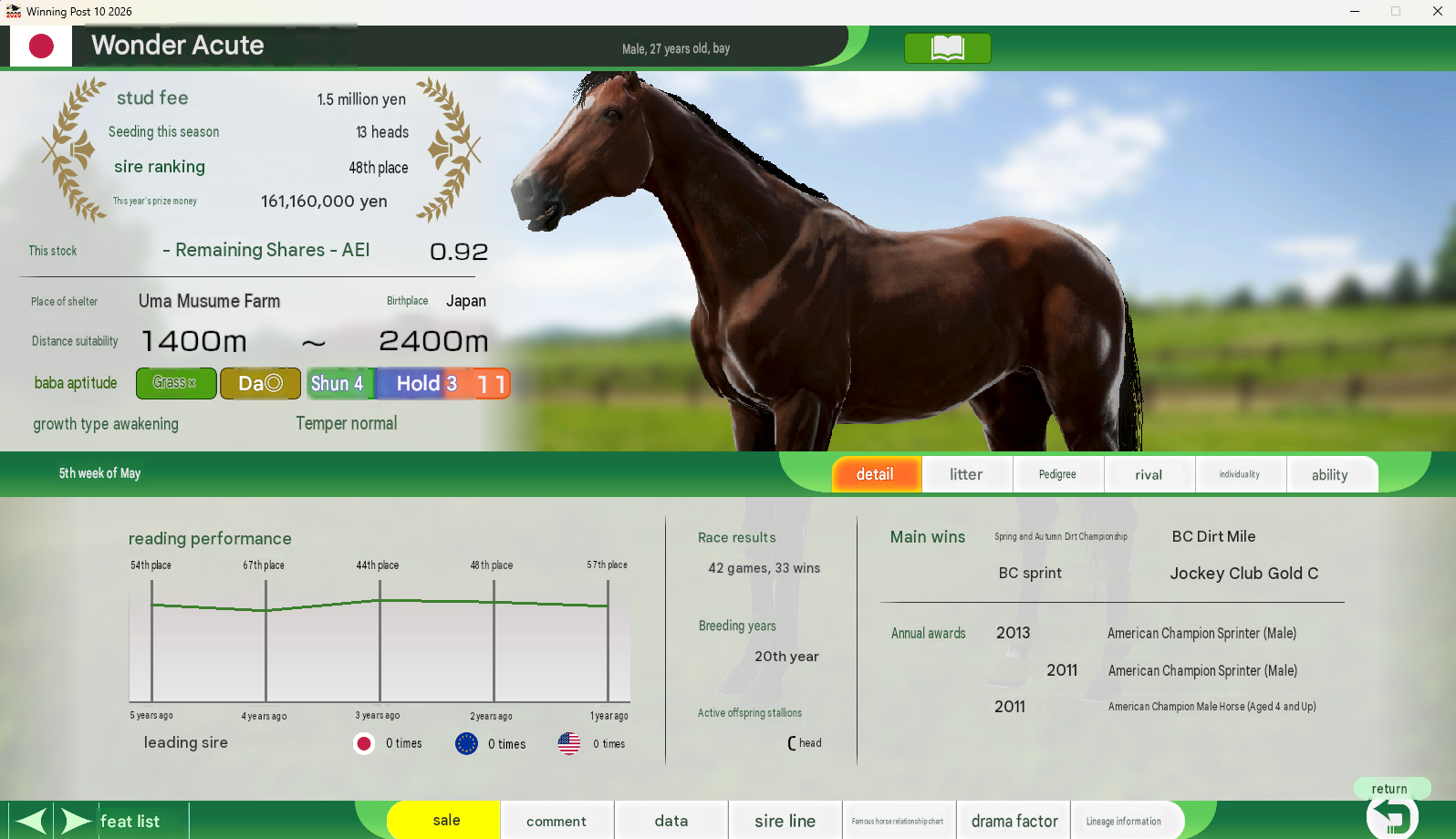The height and width of the screenshot is (839, 1456).
Task: Click the Japan flag beside Wonder Acute
Action: point(41,47)
